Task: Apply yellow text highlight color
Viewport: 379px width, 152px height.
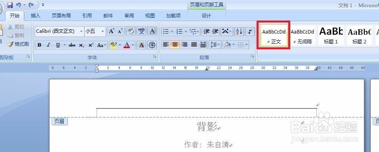Action: [x=113, y=45]
